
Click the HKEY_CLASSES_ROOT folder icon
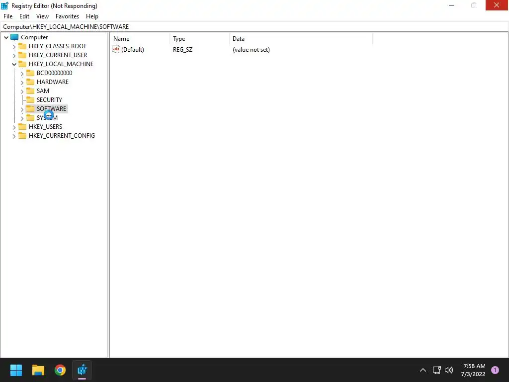22,46
